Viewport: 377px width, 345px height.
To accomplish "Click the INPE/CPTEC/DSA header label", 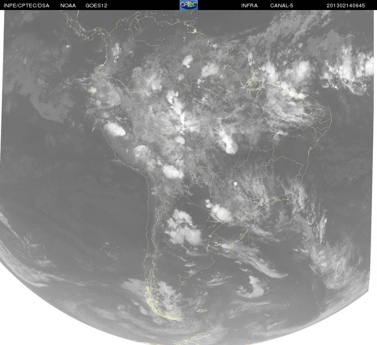I will coord(27,5).
